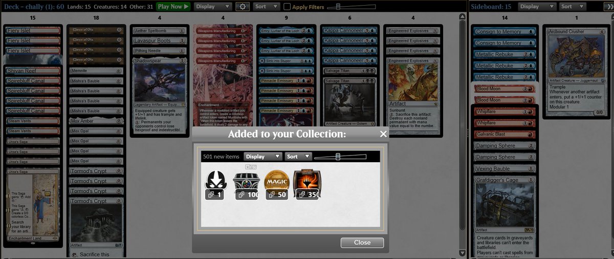Image resolution: width=614 pixels, height=259 pixels.
Task: Select the Arcbound Crusher sideboard card
Action: point(577,71)
